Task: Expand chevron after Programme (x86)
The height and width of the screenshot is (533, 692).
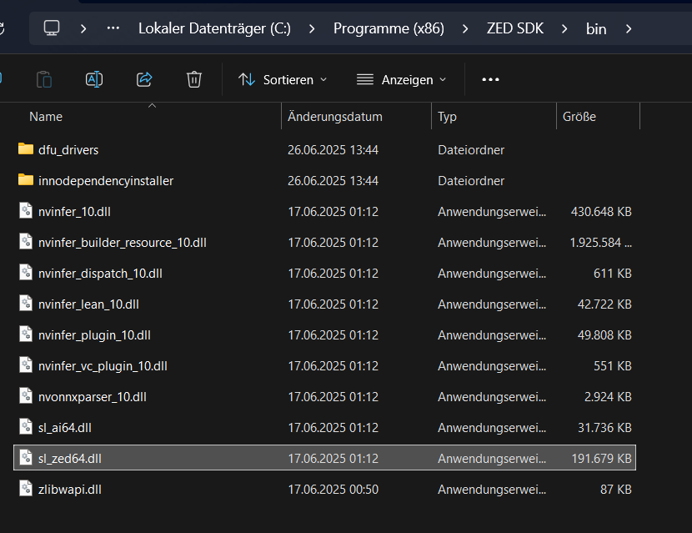Action: click(x=464, y=28)
